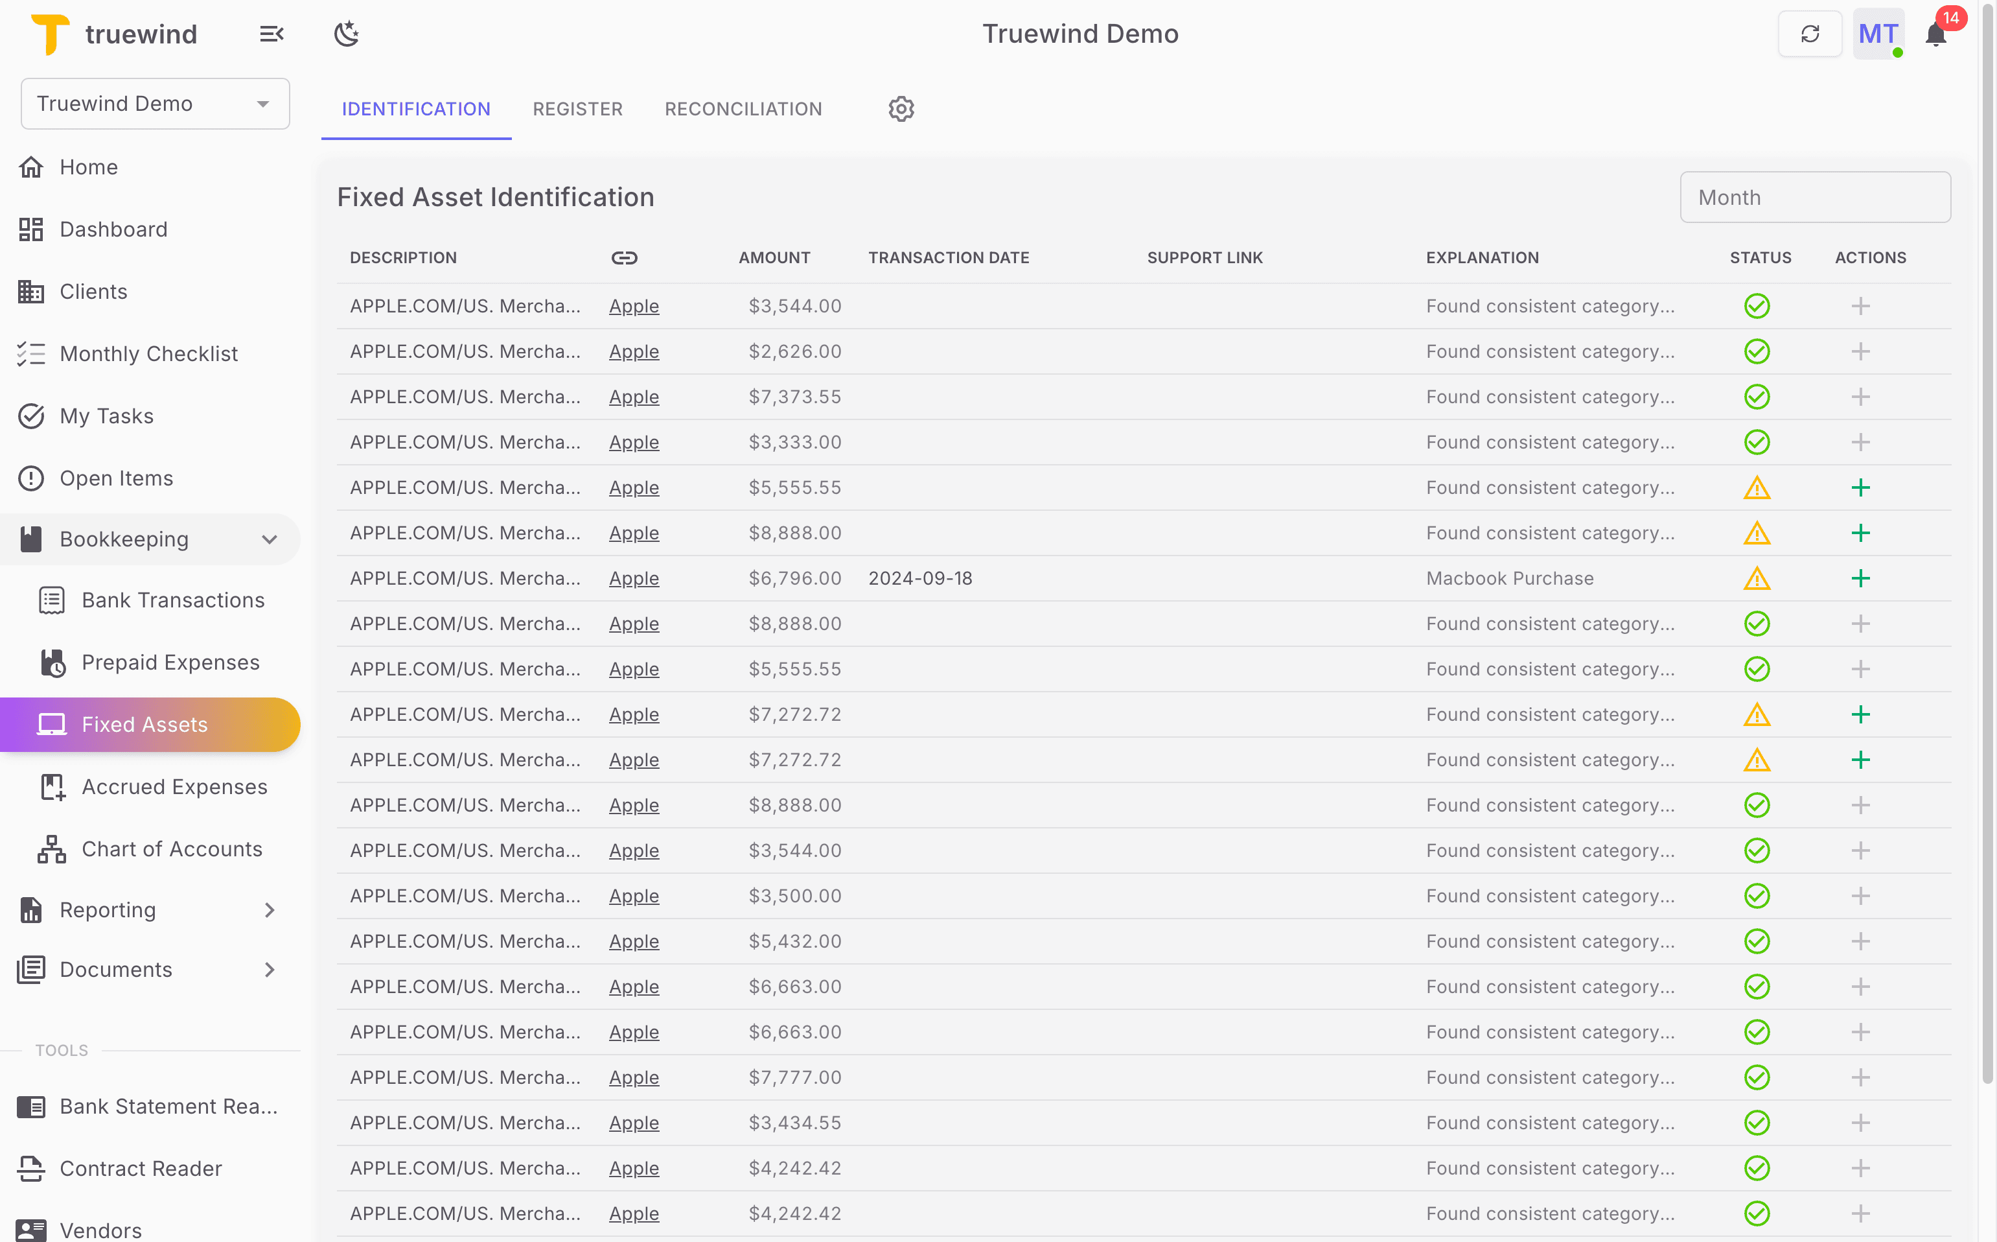
Task: Mark the Macbook Purchase row status warning
Action: tap(1758, 578)
